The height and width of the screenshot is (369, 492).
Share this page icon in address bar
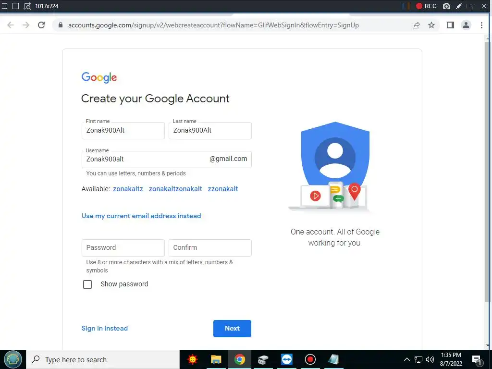click(416, 25)
